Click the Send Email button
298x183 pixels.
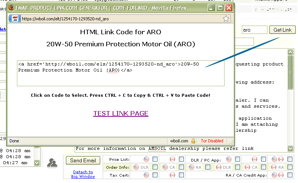[x=83, y=160]
